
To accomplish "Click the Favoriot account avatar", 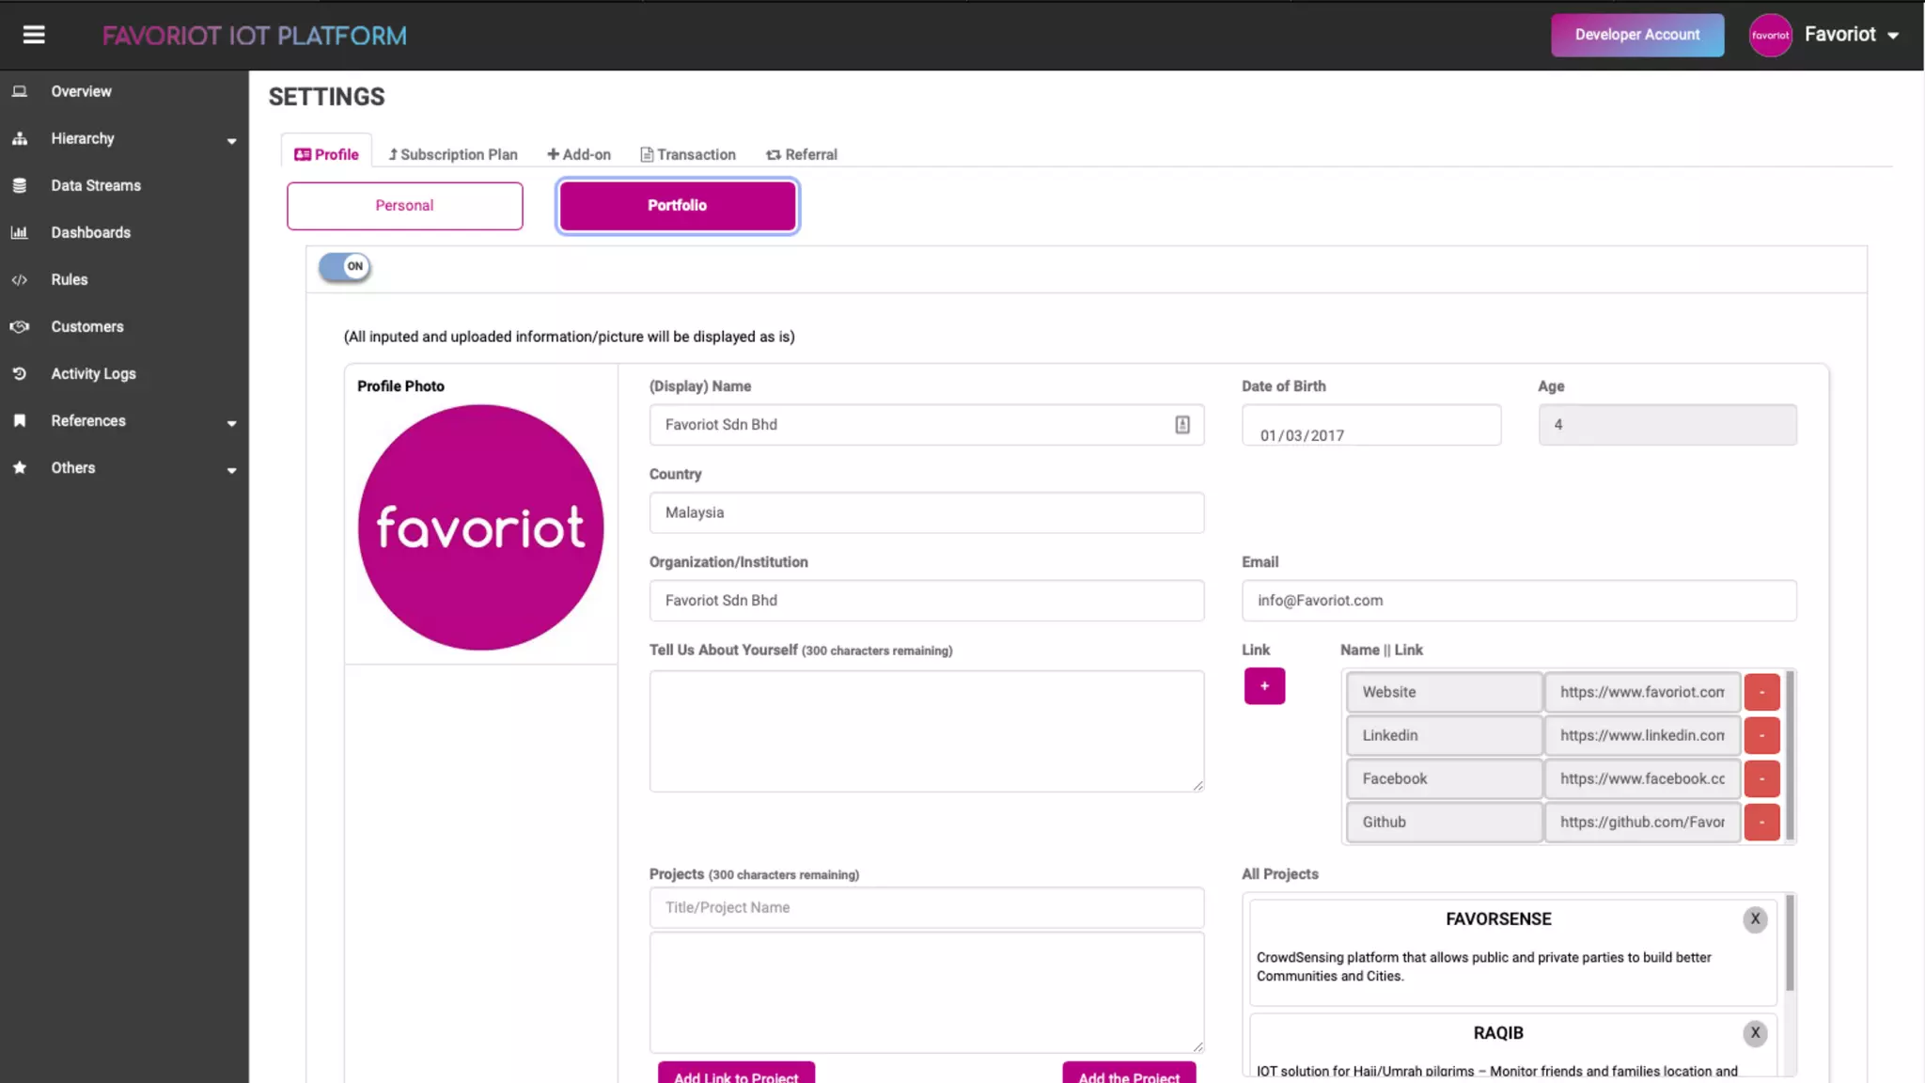I will point(1770,35).
